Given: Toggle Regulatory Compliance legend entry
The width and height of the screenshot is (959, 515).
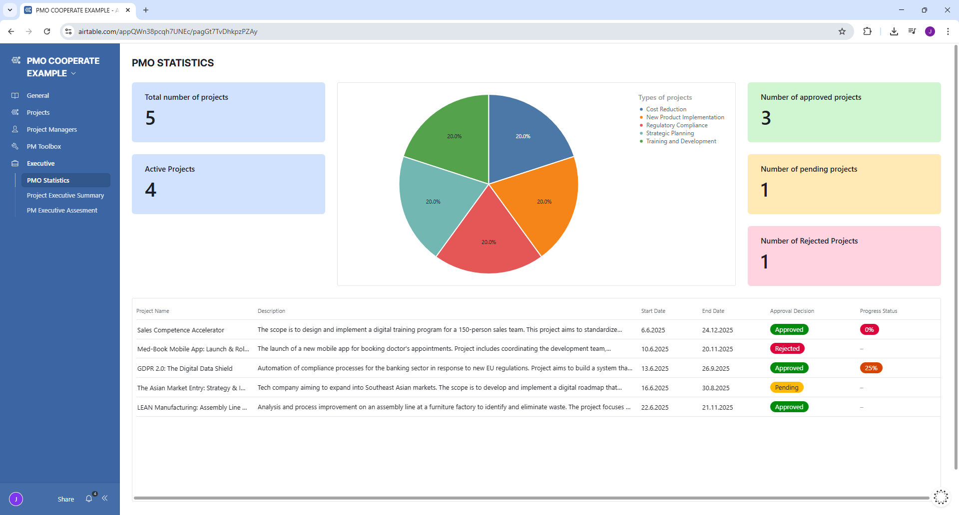Looking at the screenshot, I should tap(676, 125).
